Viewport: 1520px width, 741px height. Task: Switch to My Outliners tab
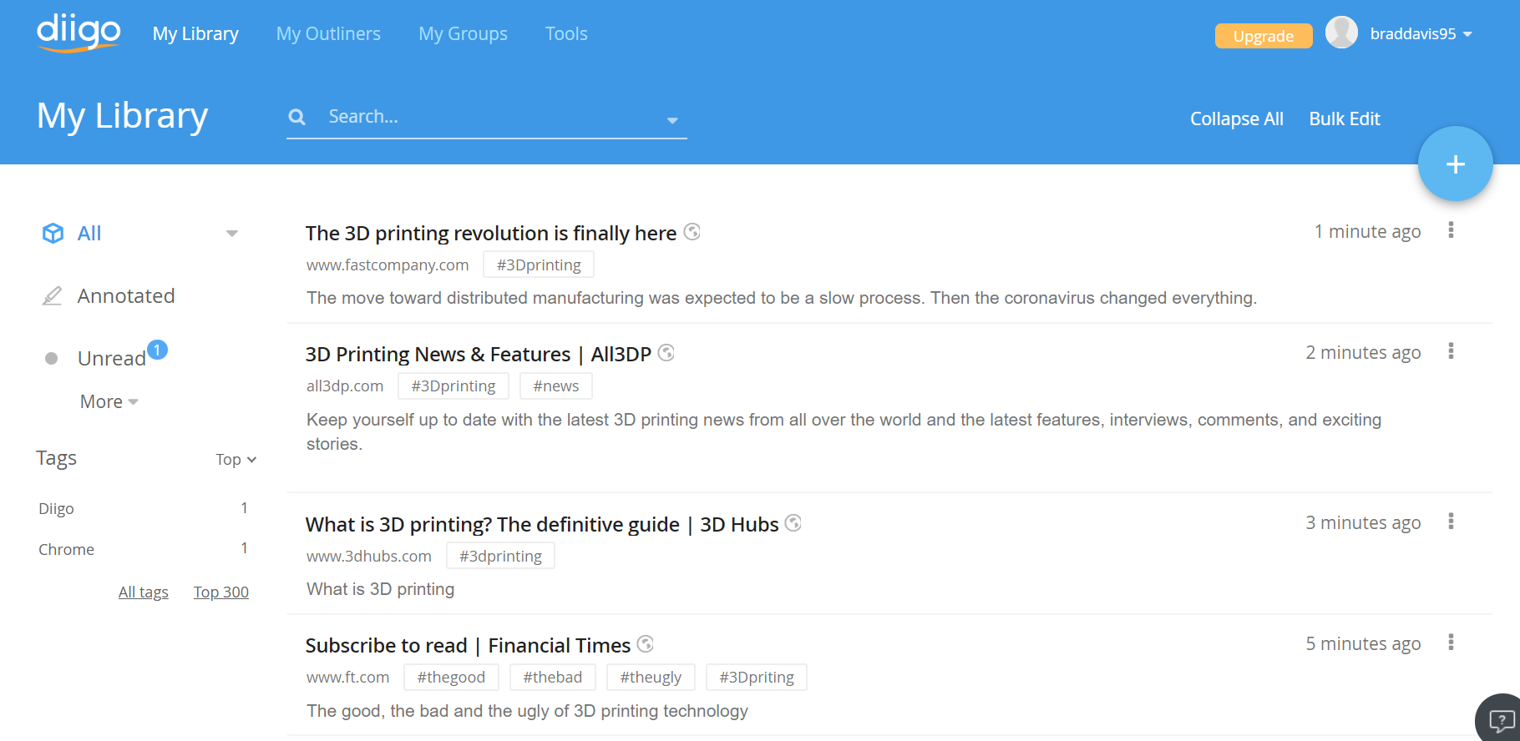pyautogui.click(x=328, y=34)
